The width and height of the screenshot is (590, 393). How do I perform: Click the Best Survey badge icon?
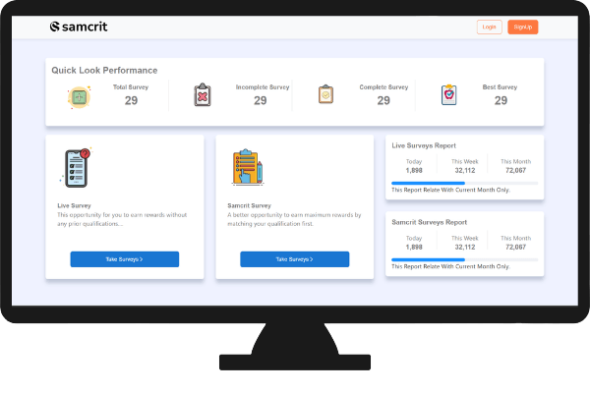pos(448,95)
